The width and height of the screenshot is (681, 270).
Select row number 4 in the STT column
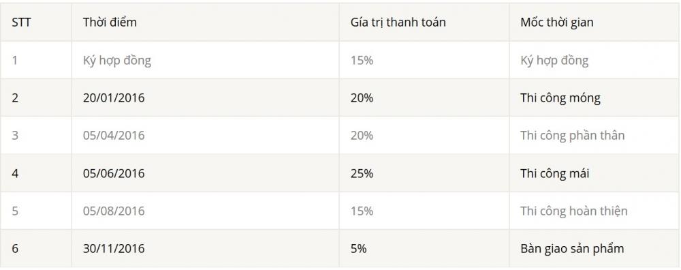[15, 173]
